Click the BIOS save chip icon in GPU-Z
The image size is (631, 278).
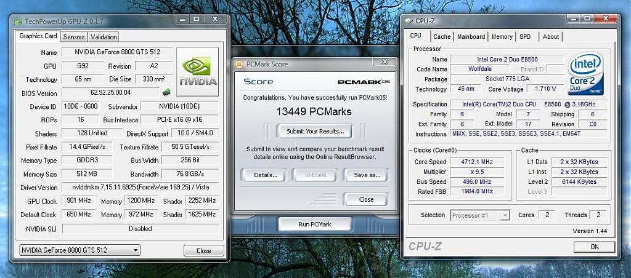166,92
